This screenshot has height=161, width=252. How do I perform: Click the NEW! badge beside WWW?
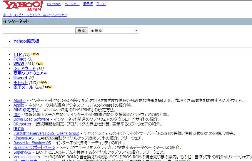coord(39,64)
